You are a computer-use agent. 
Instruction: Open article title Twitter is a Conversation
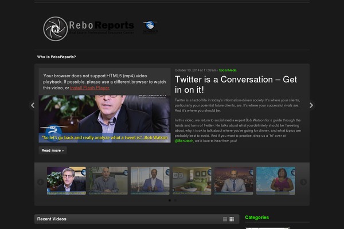pos(236,84)
